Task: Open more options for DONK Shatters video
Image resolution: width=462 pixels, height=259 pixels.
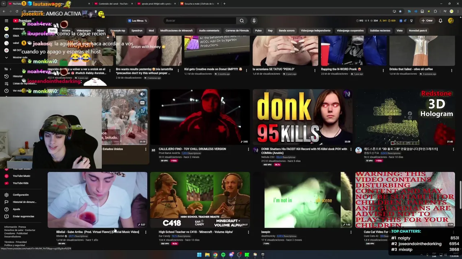Action: click(x=351, y=149)
